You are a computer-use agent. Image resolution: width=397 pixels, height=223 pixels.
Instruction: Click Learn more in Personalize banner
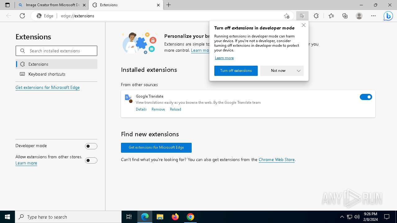(200, 50)
